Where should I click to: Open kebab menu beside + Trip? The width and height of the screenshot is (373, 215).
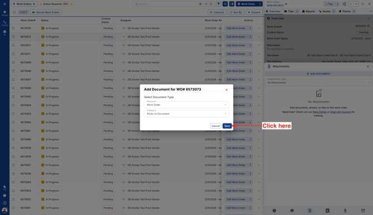point(337,4)
